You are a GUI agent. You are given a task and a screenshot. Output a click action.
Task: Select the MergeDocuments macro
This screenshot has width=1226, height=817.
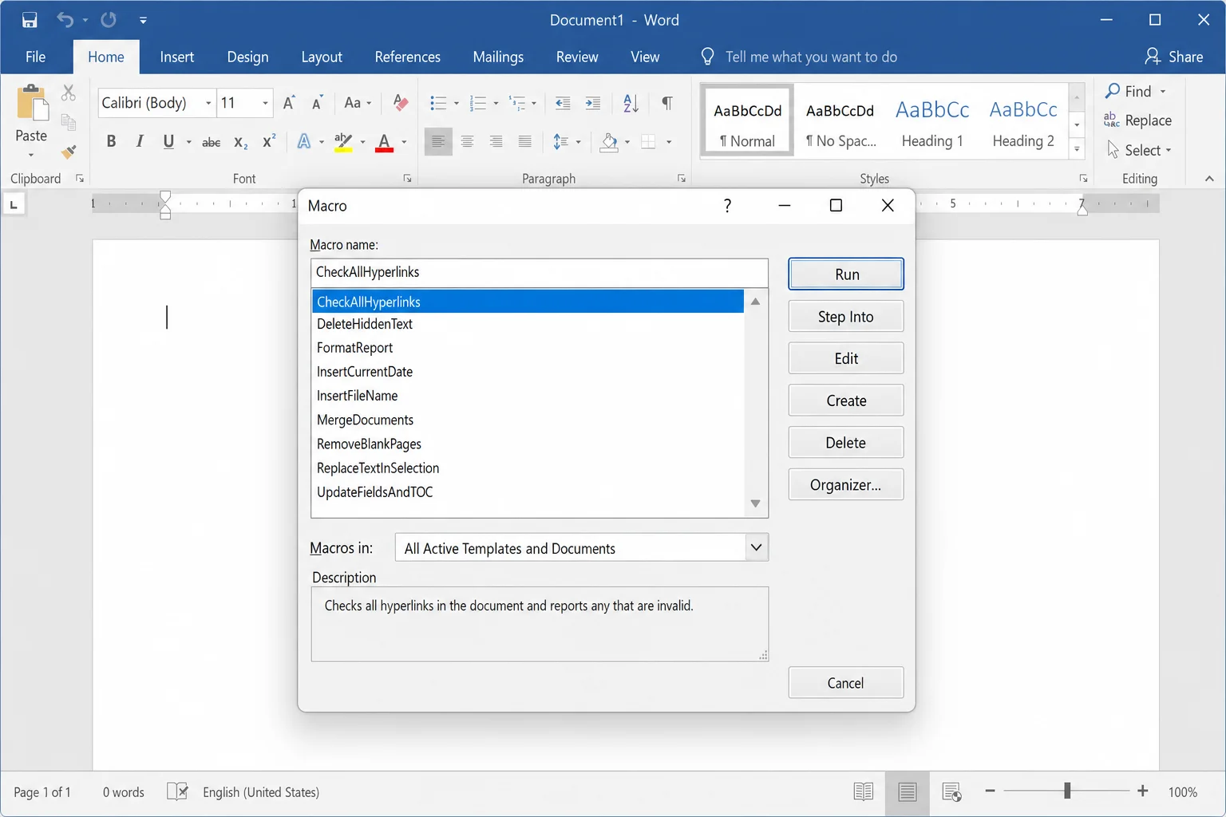528,420
